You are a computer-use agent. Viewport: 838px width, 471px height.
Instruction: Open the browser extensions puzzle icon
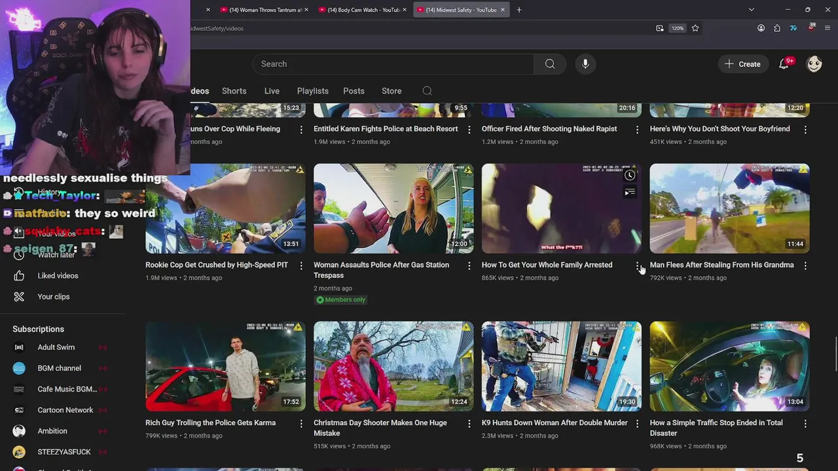click(777, 28)
